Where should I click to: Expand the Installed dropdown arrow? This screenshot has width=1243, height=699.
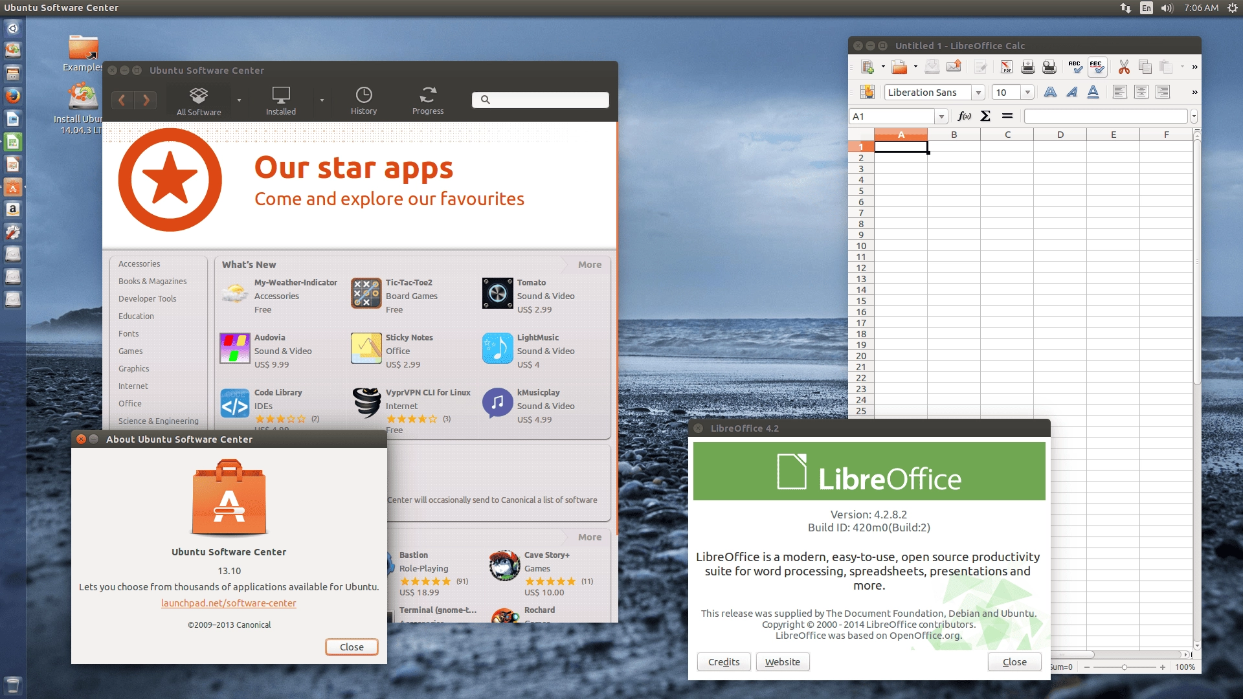[x=322, y=100]
